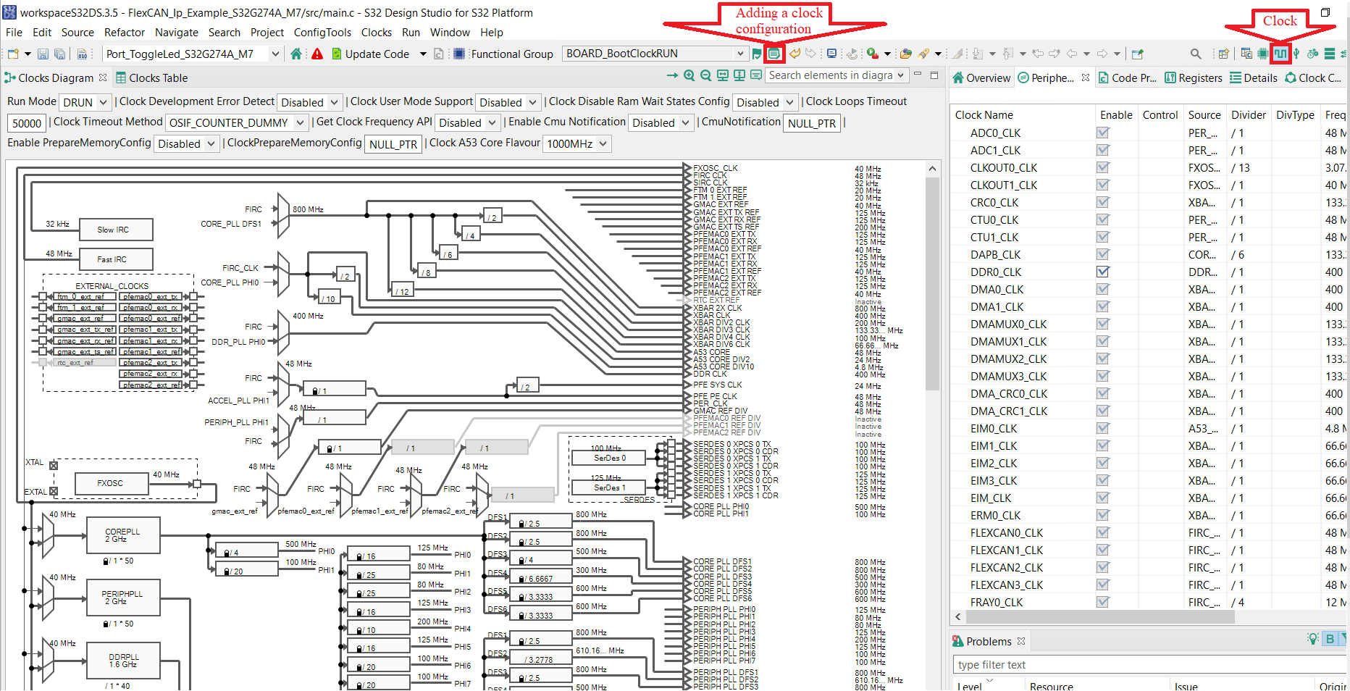Toggle the ADC0_CLK enable checkbox
Viewport: 1350px width, 691px height.
(x=1102, y=133)
